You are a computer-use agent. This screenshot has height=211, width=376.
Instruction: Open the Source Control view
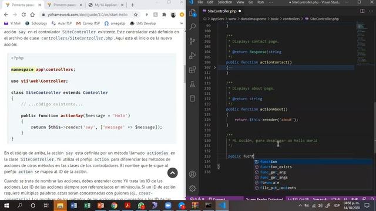pos(192,41)
